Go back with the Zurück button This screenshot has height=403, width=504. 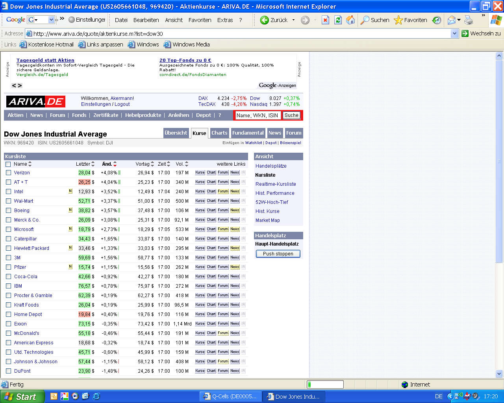274,20
